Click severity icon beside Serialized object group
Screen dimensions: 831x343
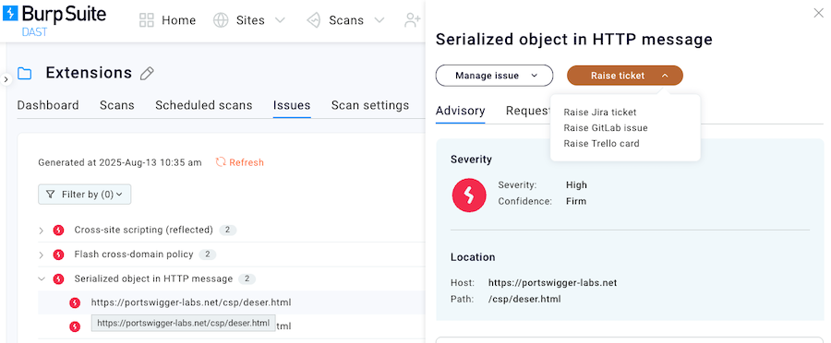58,279
